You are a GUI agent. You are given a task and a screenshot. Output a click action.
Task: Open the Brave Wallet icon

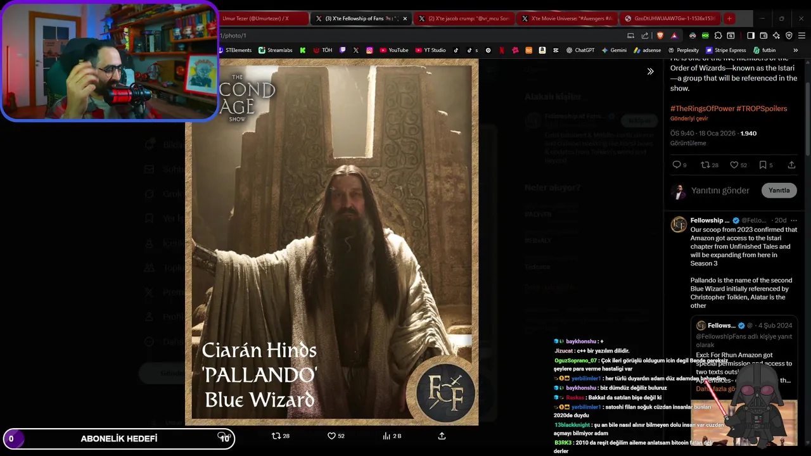click(763, 35)
